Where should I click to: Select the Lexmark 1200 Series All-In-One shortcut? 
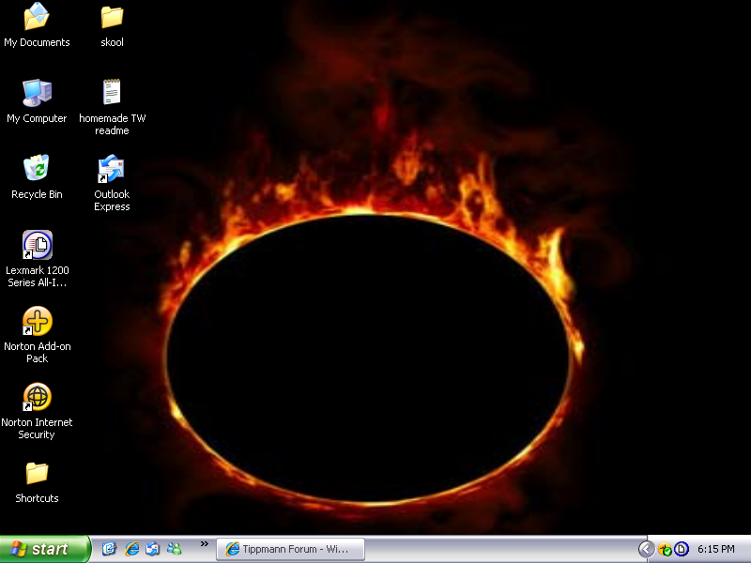(x=37, y=246)
